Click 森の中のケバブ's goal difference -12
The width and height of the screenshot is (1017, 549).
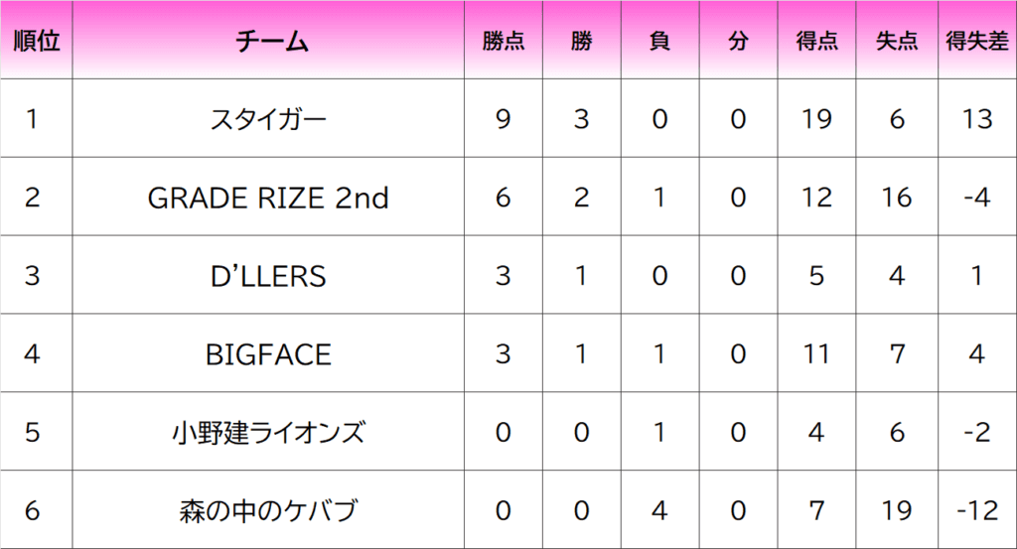[x=977, y=510]
